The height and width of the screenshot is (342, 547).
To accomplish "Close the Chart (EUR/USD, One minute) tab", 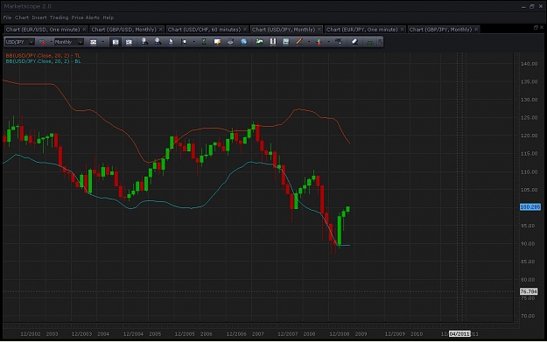I will (x=84, y=29).
